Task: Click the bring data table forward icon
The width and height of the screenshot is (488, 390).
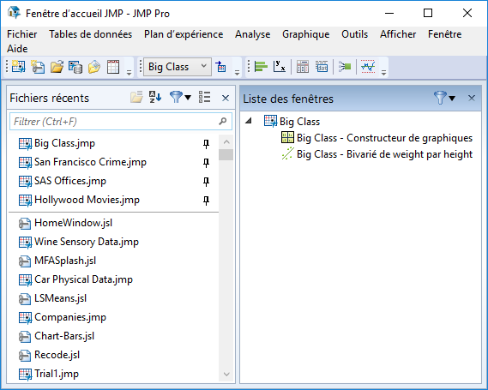Action: click(x=220, y=67)
